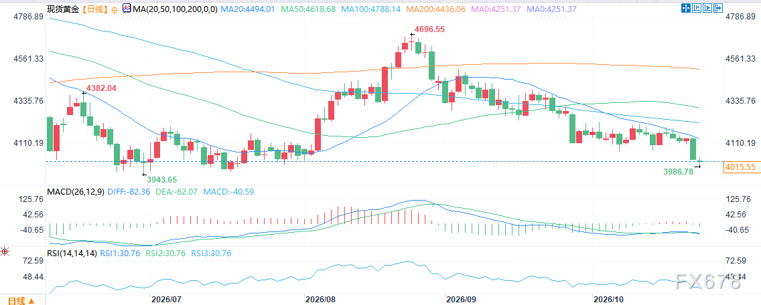761x305 pixels.
Task: Click the export chart arrow icon
Action: [718, 8]
